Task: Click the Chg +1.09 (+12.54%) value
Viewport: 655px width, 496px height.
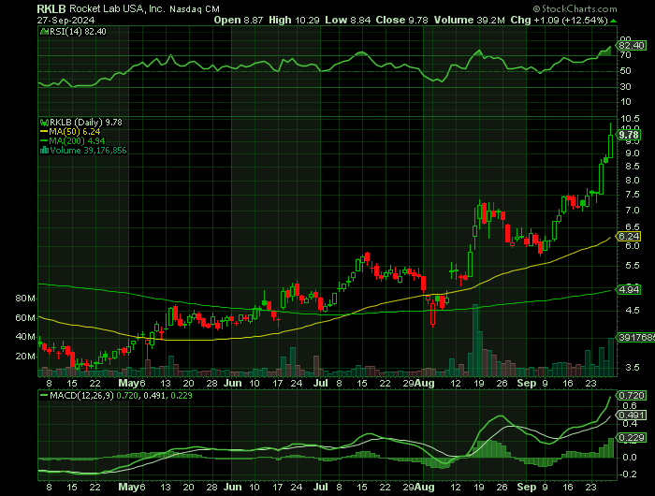Action: point(559,20)
